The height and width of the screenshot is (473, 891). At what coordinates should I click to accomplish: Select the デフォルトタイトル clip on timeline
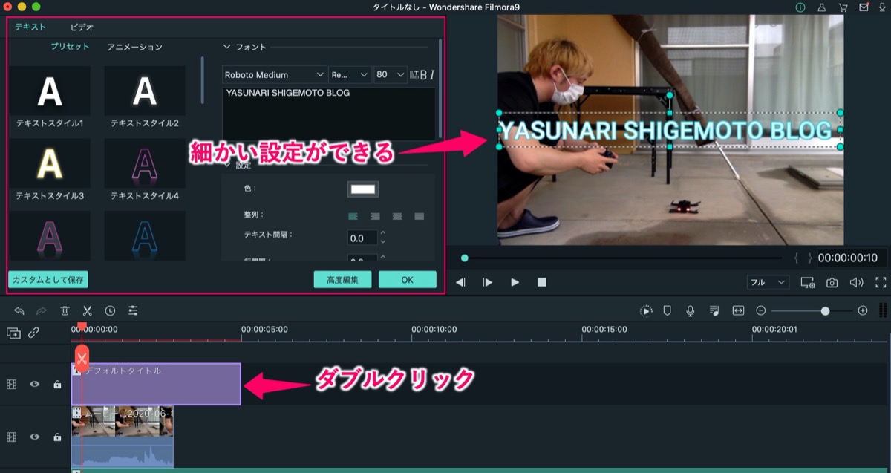coord(156,384)
